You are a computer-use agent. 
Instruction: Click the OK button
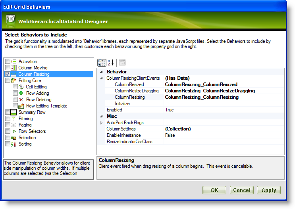(214, 190)
